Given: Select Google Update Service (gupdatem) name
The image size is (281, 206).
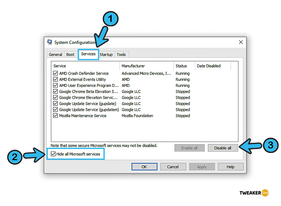Looking at the screenshot, I should click(x=89, y=110).
